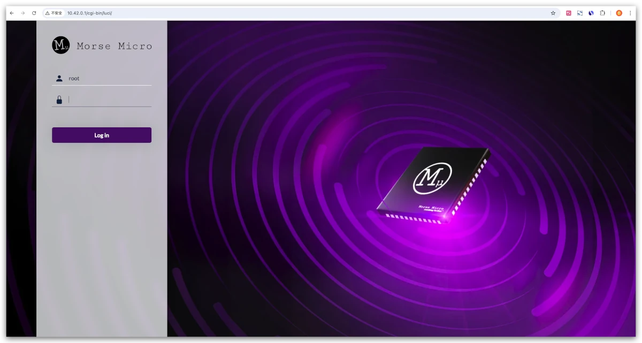Open the Chrome three-dot menu
This screenshot has width=642, height=343.
coord(630,13)
